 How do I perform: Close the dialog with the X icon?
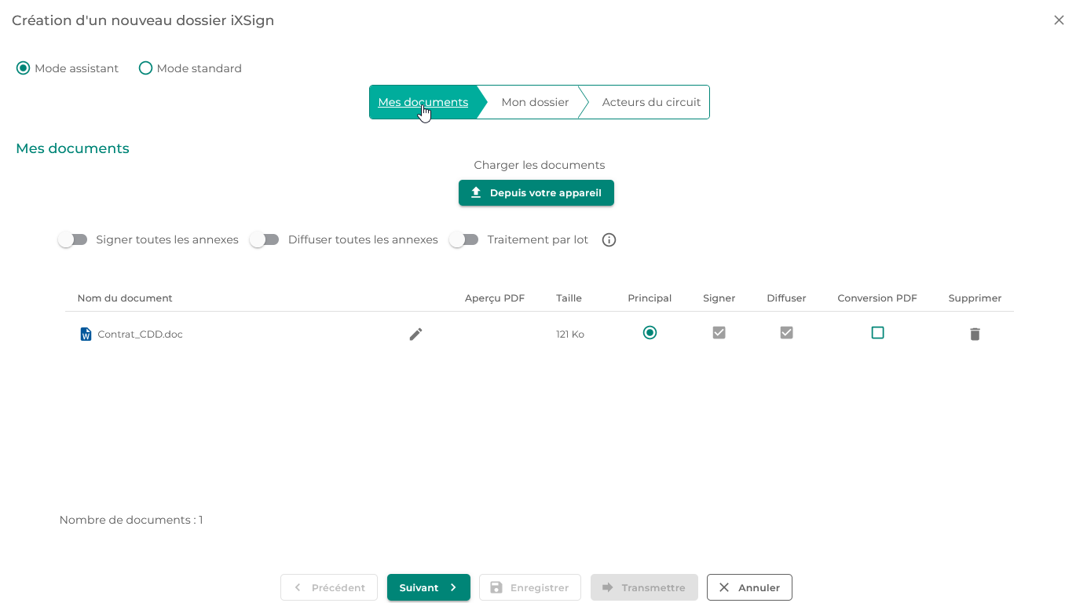(1059, 20)
